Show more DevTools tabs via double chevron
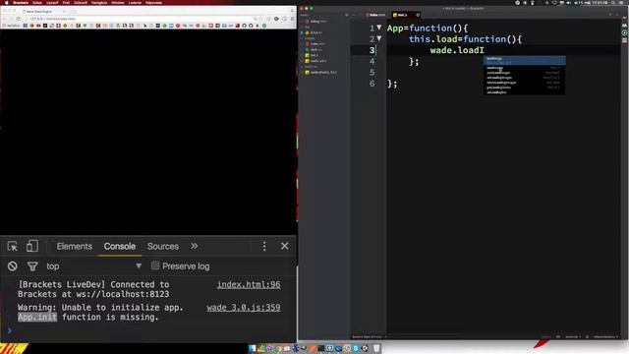This screenshot has width=629, height=354. (x=195, y=246)
